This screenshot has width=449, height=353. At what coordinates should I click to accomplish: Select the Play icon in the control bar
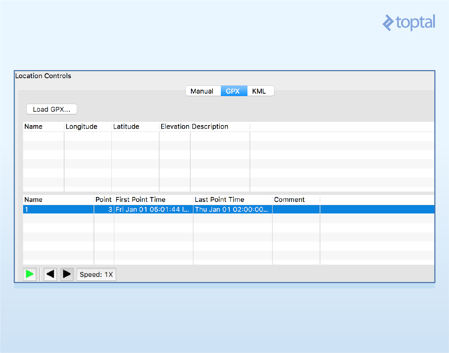point(30,274)
